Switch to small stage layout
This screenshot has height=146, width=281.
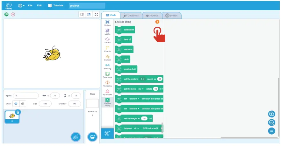pos(82,15)
